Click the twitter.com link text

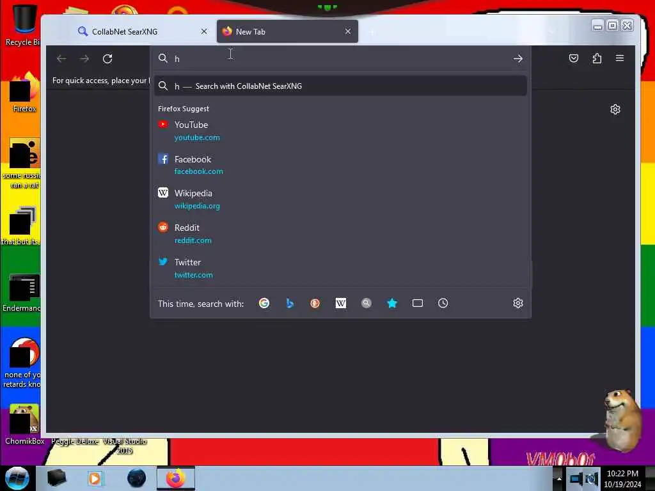193,275
